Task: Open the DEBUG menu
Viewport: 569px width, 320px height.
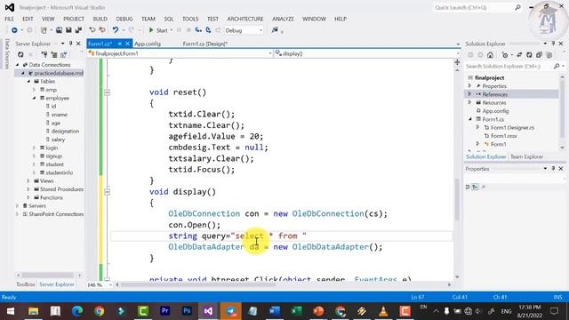Action: (124, 19)
